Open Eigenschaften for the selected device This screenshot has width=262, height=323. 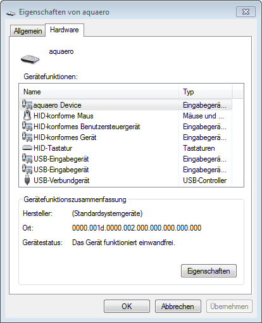(x=209, y=271)
